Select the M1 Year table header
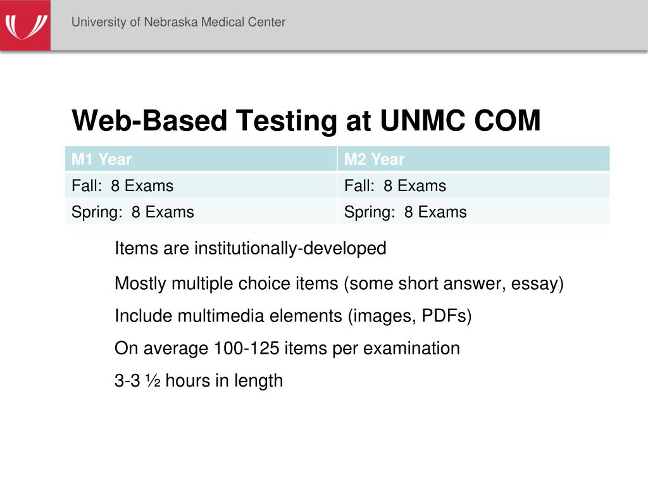 [201, 159]
